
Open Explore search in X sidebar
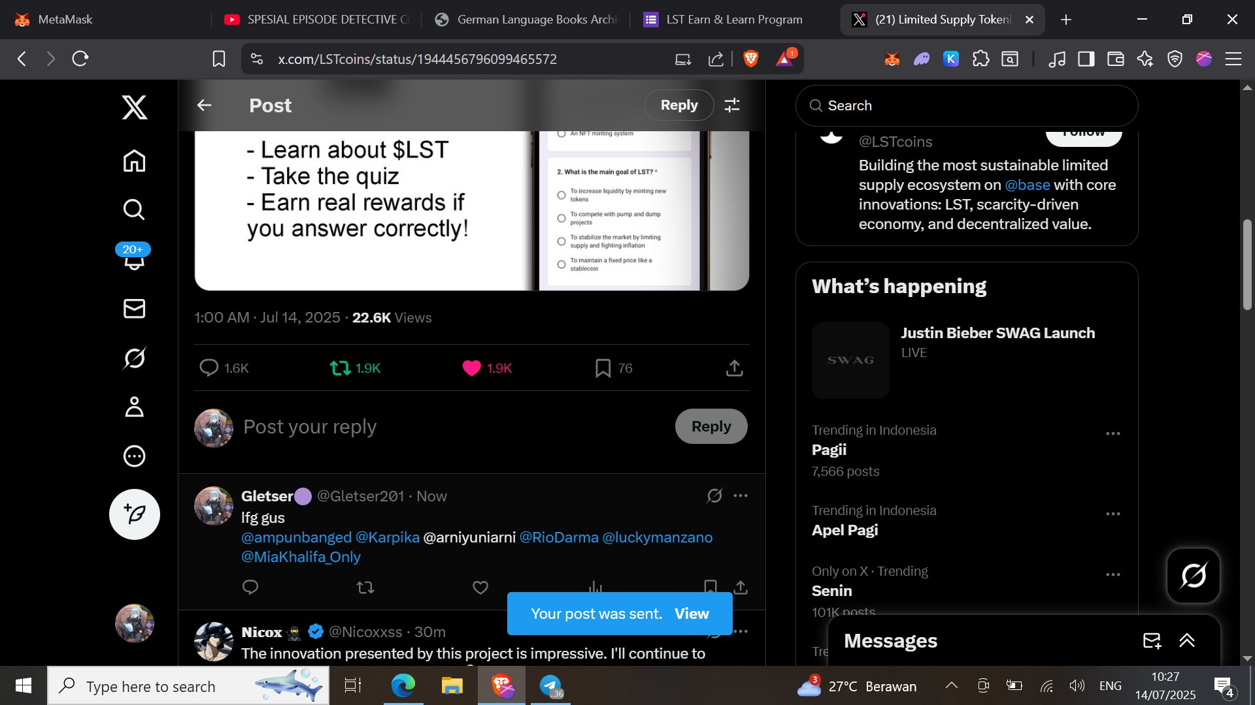pos(135,210)
